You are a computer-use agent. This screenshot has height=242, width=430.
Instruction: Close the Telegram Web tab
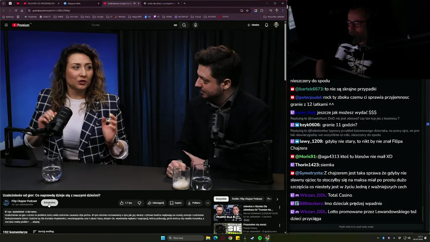(98, 3)
